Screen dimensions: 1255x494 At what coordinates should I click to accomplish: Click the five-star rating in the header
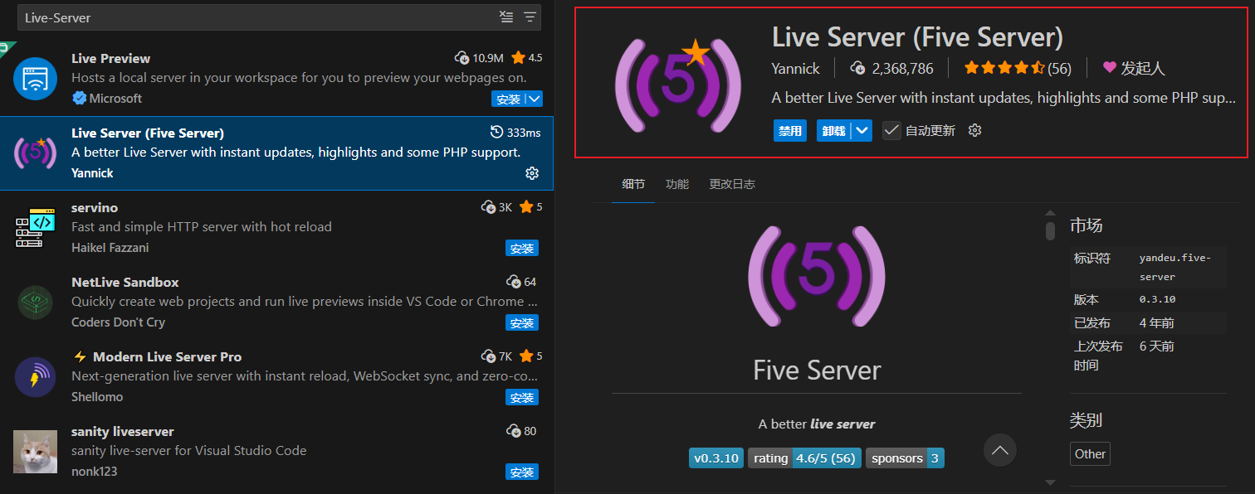pos(1004,68)
